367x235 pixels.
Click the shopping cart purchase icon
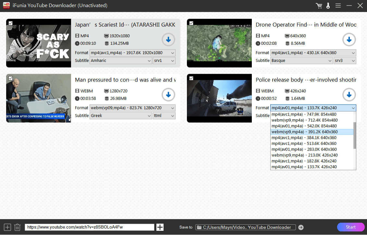tap(319, 6)
